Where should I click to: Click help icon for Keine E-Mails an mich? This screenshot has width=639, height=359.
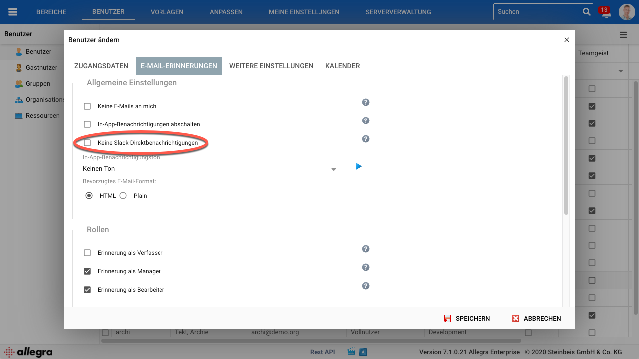pos(365,102)
